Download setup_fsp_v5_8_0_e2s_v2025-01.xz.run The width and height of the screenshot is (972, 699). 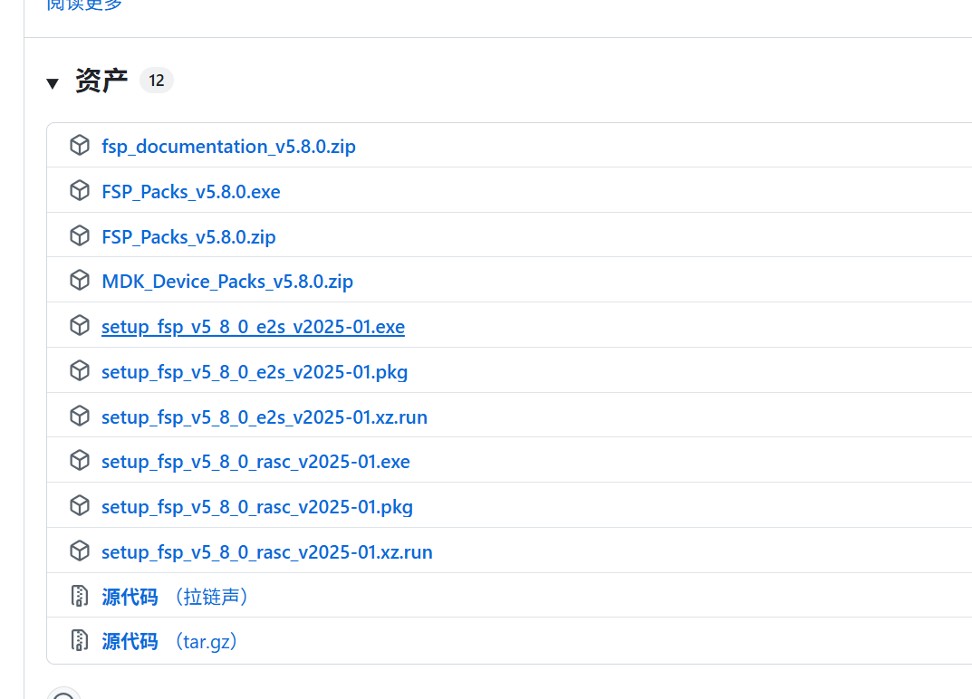[x=265, y=417]
